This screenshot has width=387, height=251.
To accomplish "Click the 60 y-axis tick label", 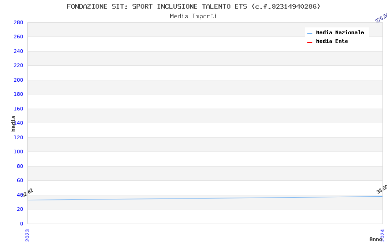I will (20, 180).
